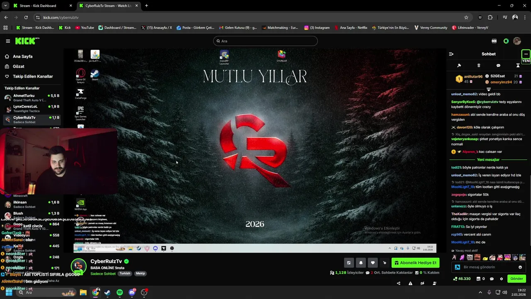The height and width of the screenshot is (299, 531).
Task: Click the hourglass slow mode icon
Action: [518, 66]
